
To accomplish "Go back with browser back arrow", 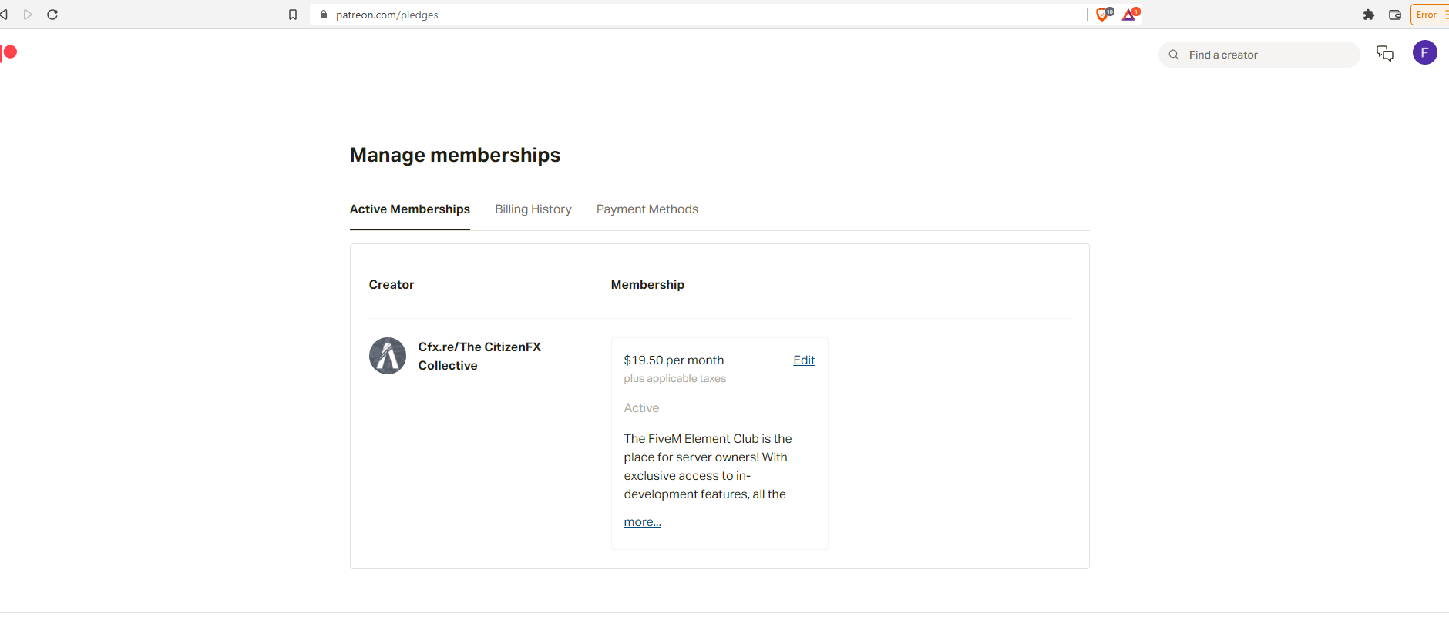I will (4, 15).
